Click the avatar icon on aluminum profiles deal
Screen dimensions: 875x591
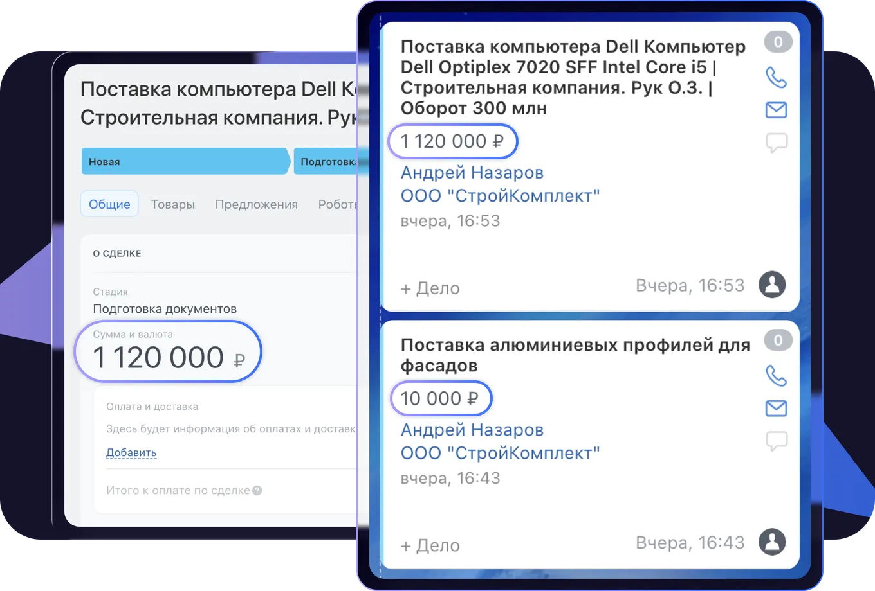tap(773, 542)
